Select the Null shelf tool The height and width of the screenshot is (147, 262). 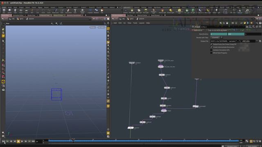tap(32, 11)
